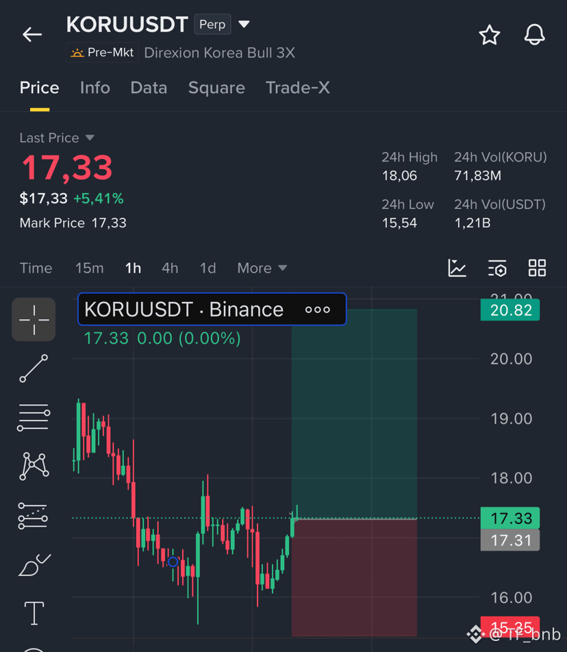This screenshot has height=652, width=567.
Task: Click the 20.82 target price label
Action: tap(510, 310)
